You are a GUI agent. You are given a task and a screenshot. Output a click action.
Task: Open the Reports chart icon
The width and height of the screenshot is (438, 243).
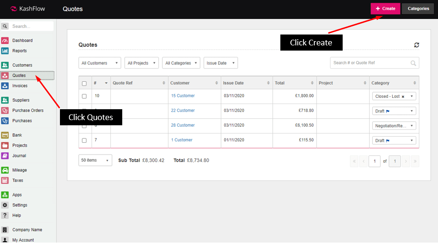click(x=5, y=51)
